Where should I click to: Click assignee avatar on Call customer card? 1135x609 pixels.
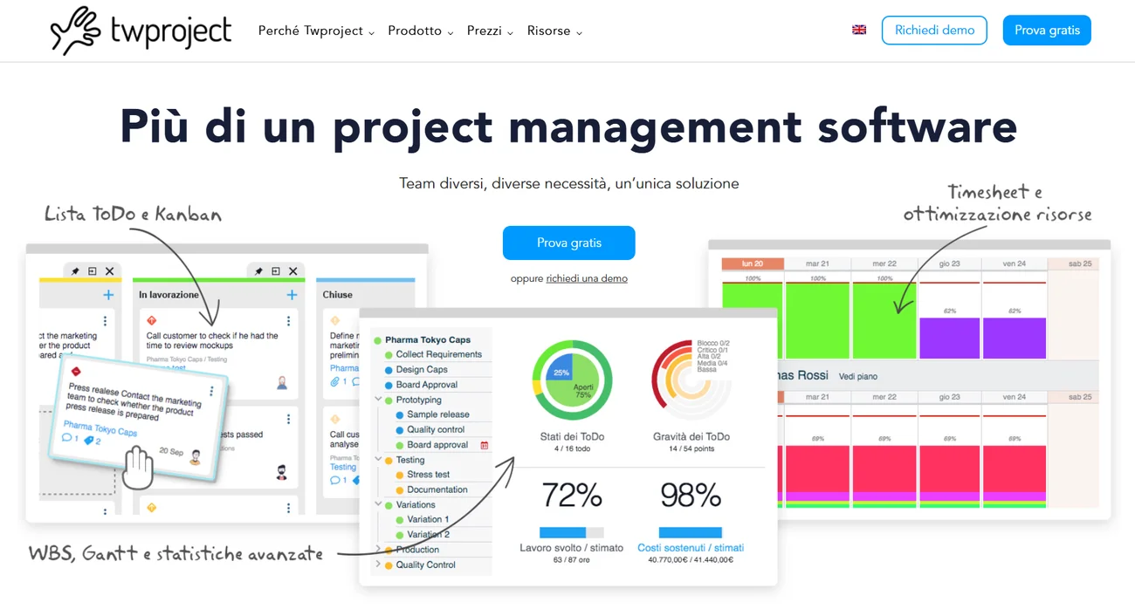(x=282, y=382)
